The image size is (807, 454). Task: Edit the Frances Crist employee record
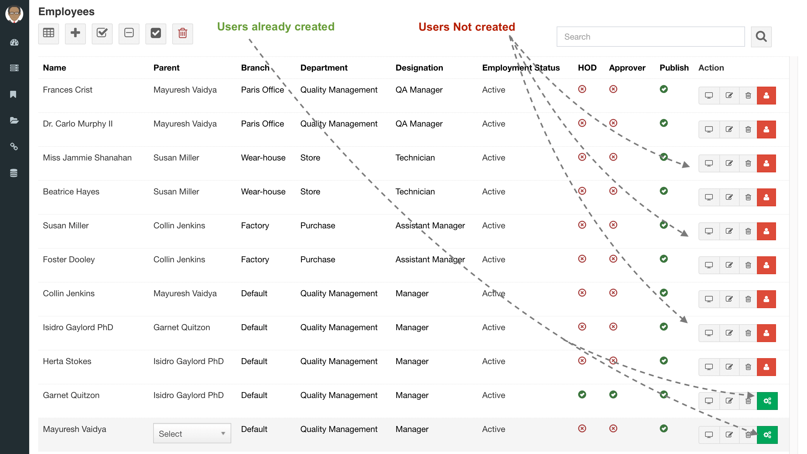(x=729, y=96)
